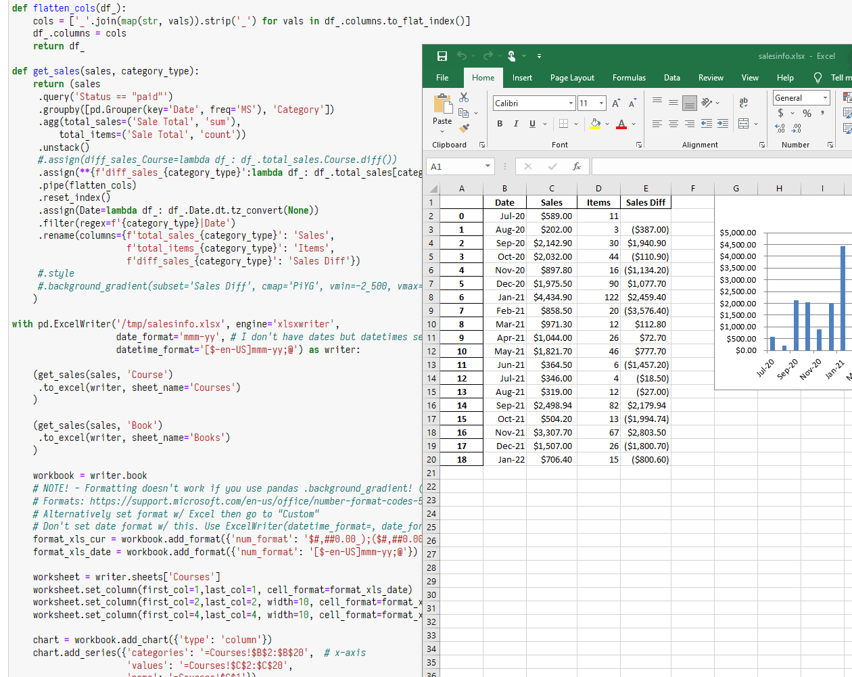This screenshot has width=852, height=677.
Task: Select the Format Painter brush
Action: (x=464, y=128)
